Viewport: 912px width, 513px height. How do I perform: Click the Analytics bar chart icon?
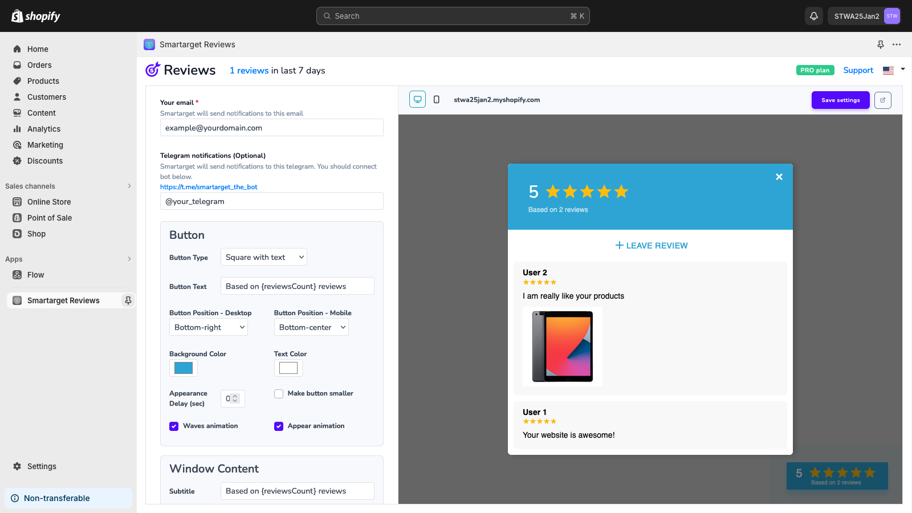[17, 129]
